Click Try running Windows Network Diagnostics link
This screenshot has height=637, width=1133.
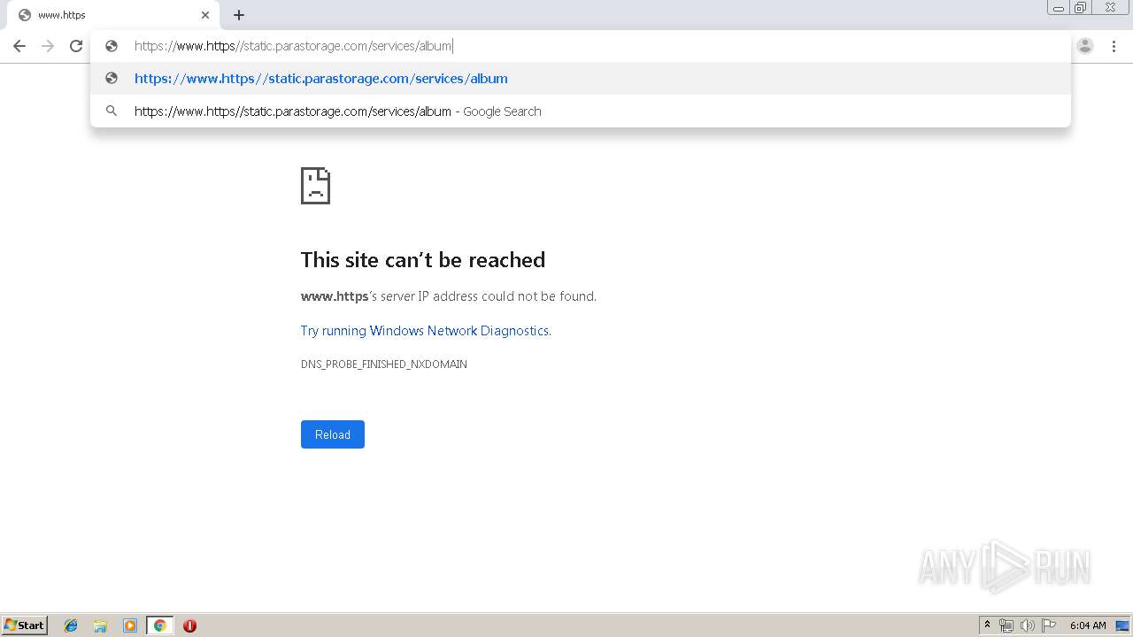click(x=426, y=331)
